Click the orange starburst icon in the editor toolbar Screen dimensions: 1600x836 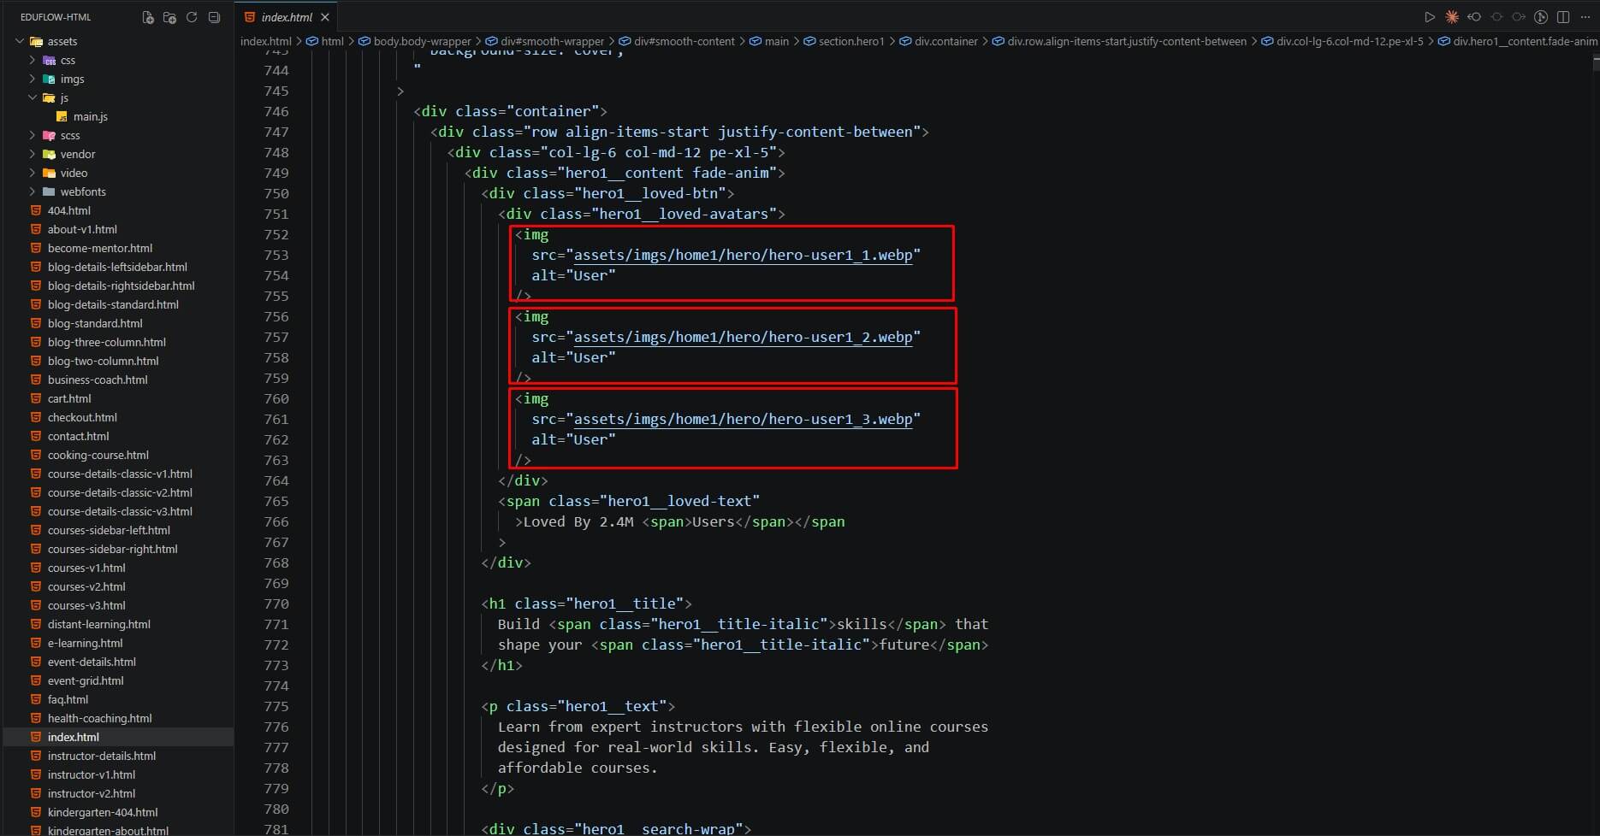coord(1451,17)
